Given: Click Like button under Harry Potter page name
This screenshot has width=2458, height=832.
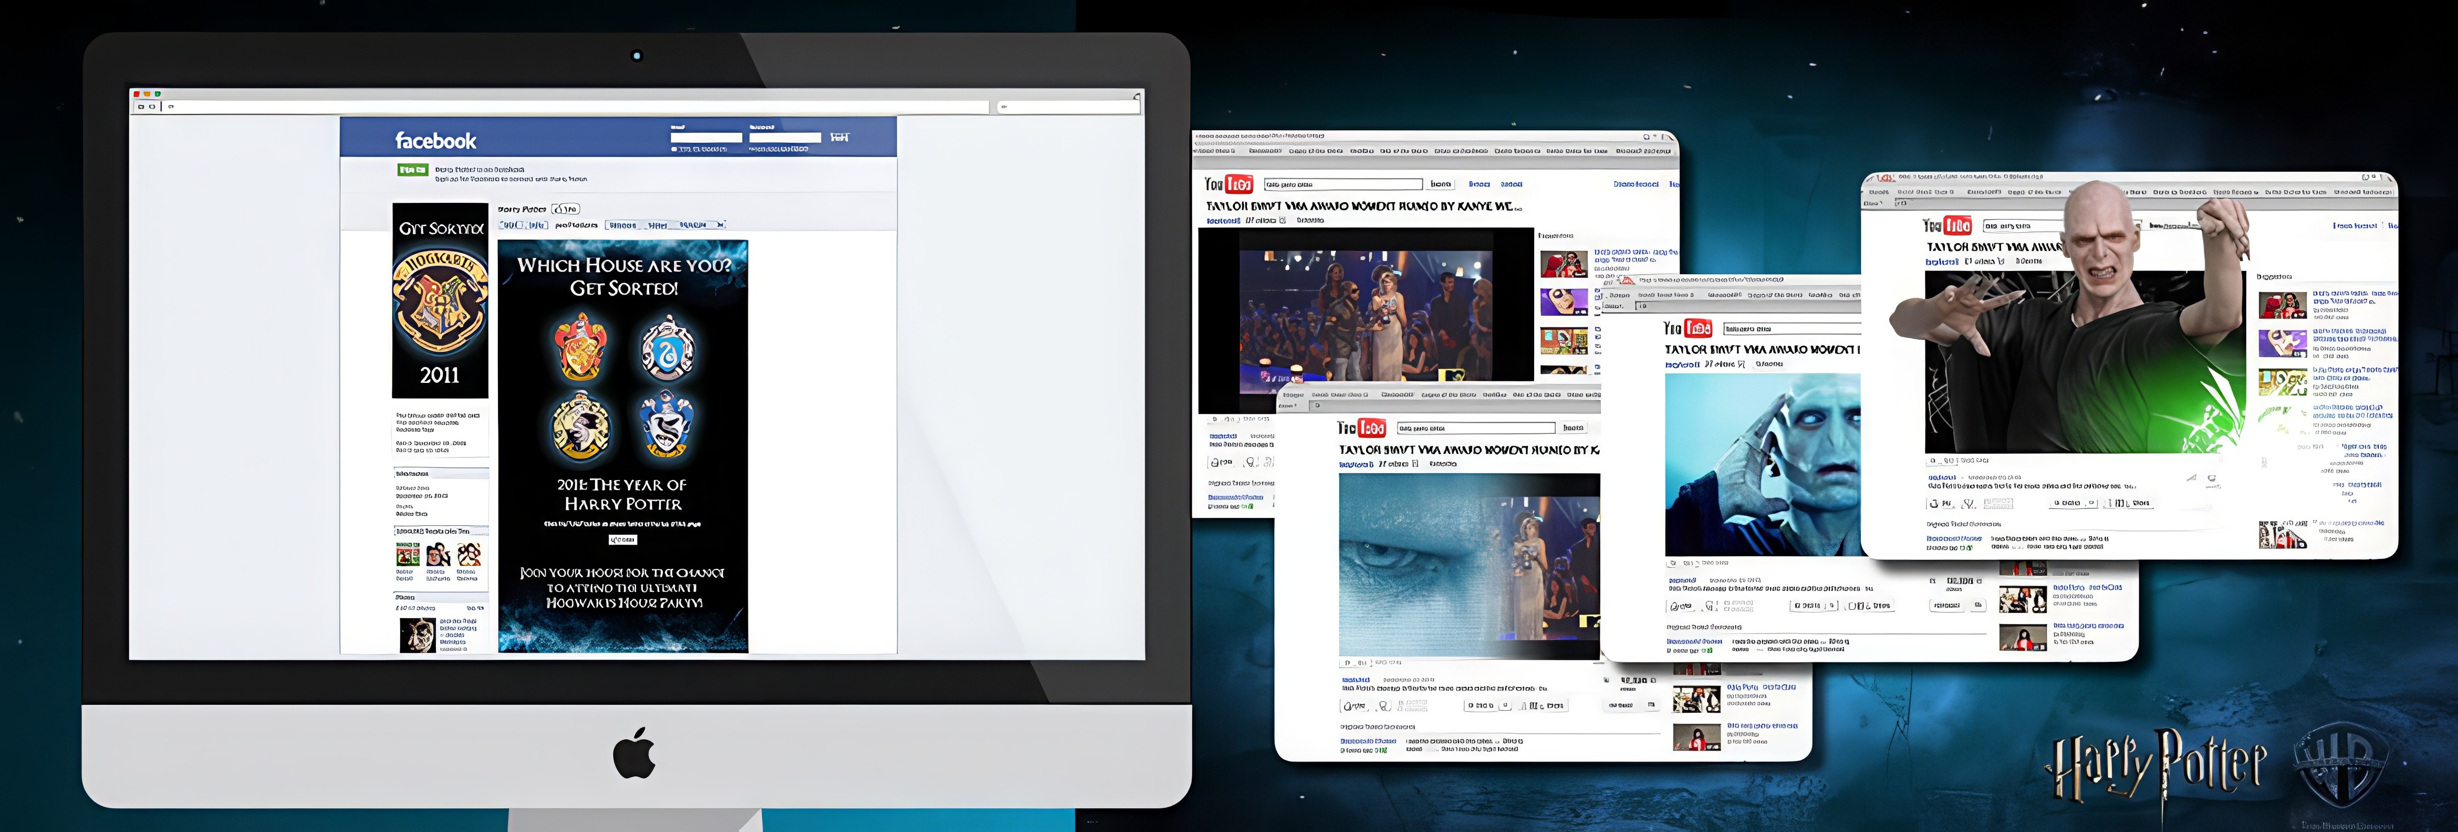Looking at the screenshot, I should pyautogui.click(x=565, y=209).
